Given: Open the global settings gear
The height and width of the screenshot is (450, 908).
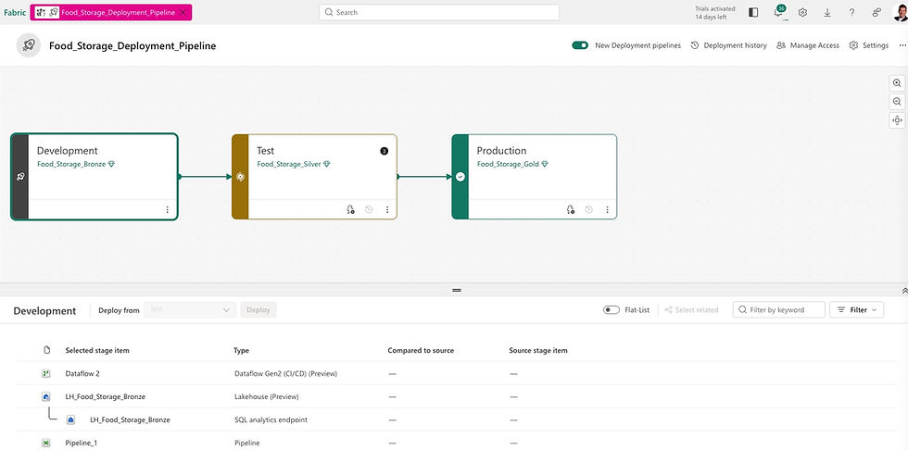Looking at the screenshot, I should click(x=802, y=12).
